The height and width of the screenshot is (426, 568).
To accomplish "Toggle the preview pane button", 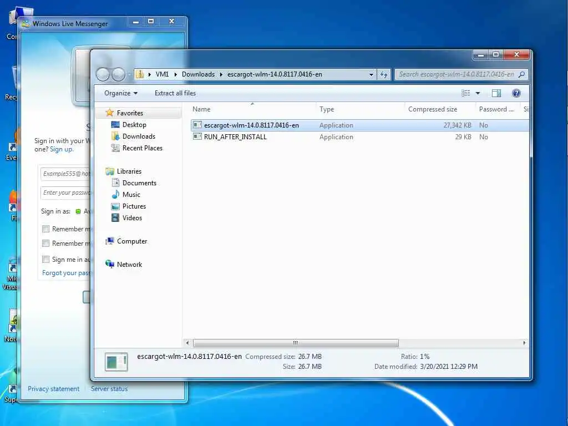I will 496,93.
